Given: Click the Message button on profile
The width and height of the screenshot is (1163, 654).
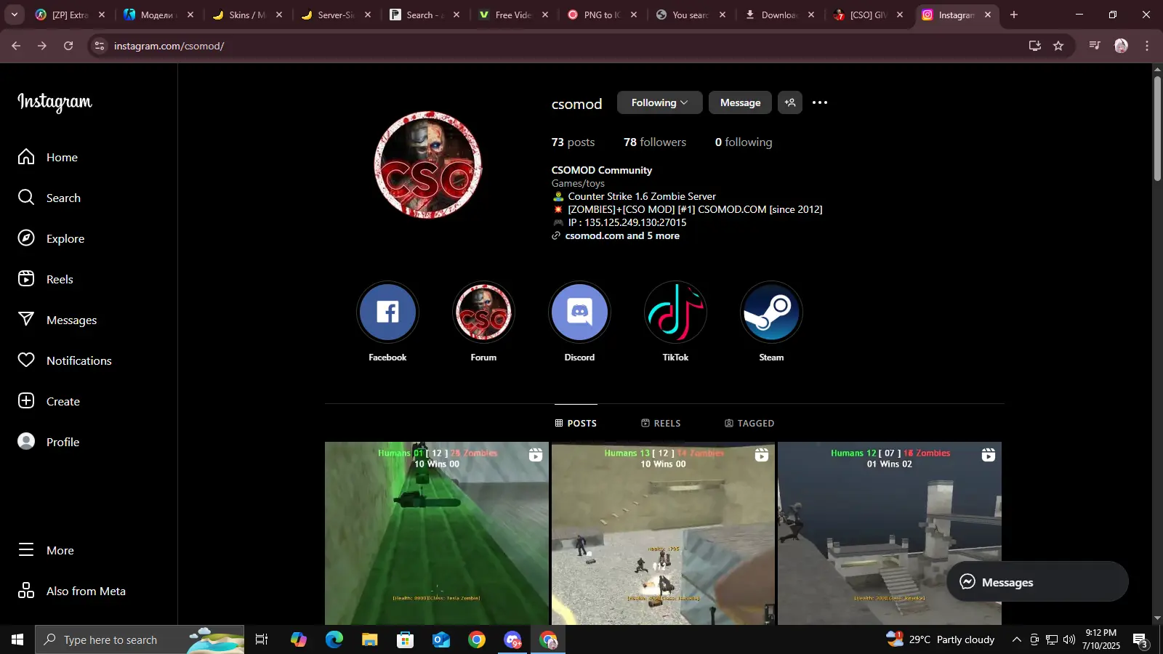Looking at the screenshot, I should click(740, 102).
